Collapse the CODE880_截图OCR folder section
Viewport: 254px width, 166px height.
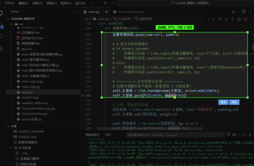point(8,19)
